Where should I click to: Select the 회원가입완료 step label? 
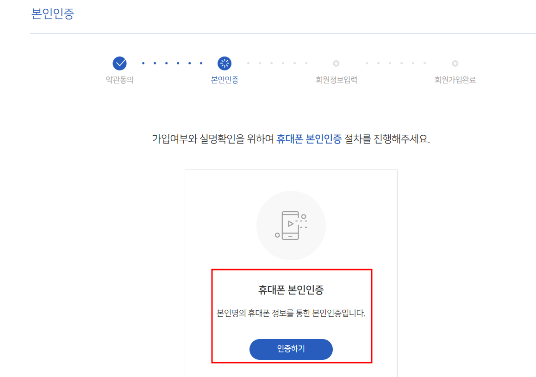(x=455, y=80)
